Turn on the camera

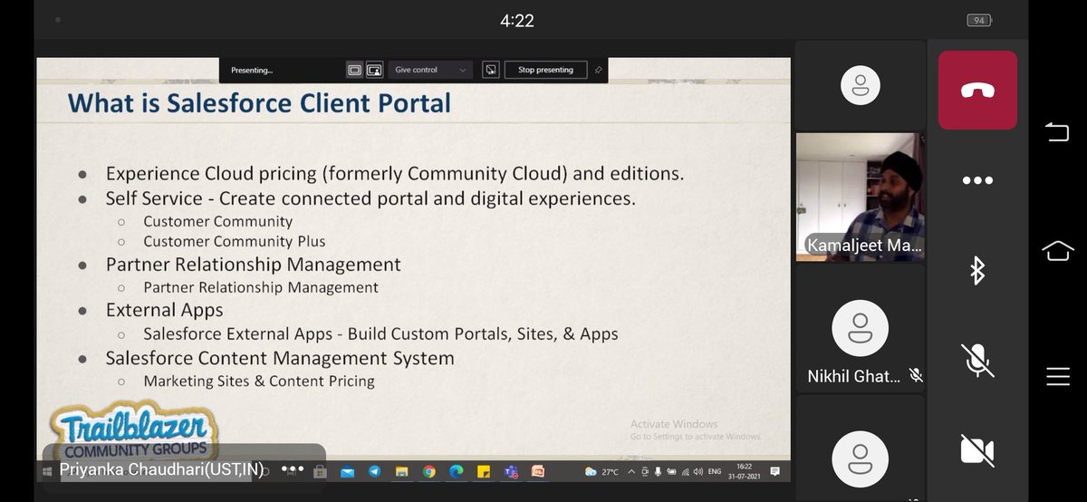click(977, 450)
